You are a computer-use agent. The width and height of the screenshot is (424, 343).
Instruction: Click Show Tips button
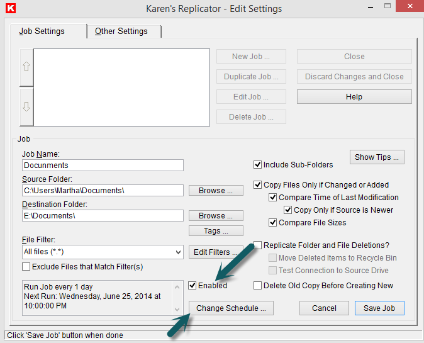point(377,157)
